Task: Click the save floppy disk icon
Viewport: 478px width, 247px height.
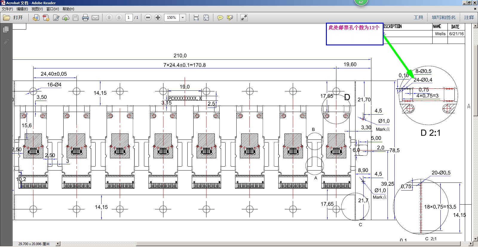Action: pyautogui.click(x=76, y=18)
